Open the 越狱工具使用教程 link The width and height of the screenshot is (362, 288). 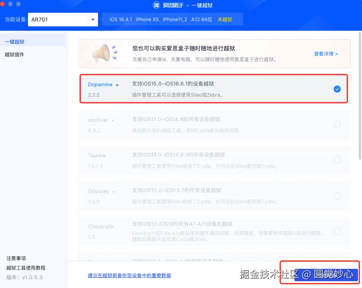pyautogui.click(x=26, y=268)
